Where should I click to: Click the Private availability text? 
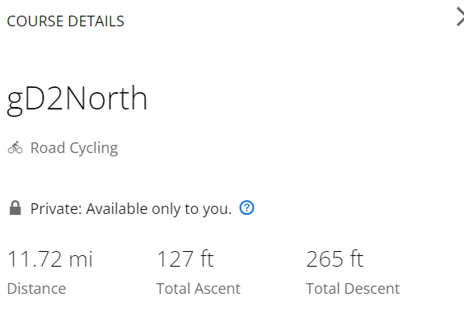tap(131, 209)
